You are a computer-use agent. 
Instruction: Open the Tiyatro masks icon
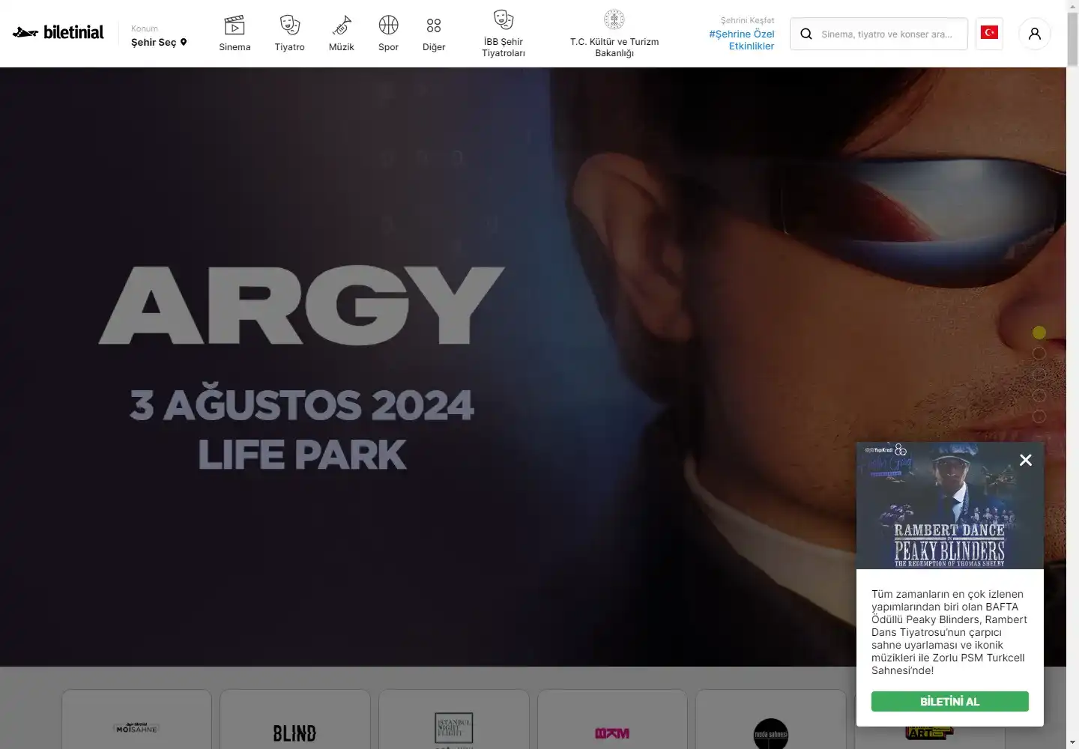(289, 25)
